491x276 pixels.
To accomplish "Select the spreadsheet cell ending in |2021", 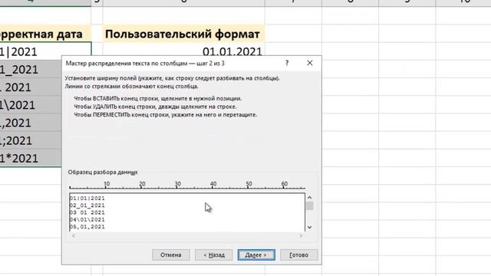I will coord(45,51).
